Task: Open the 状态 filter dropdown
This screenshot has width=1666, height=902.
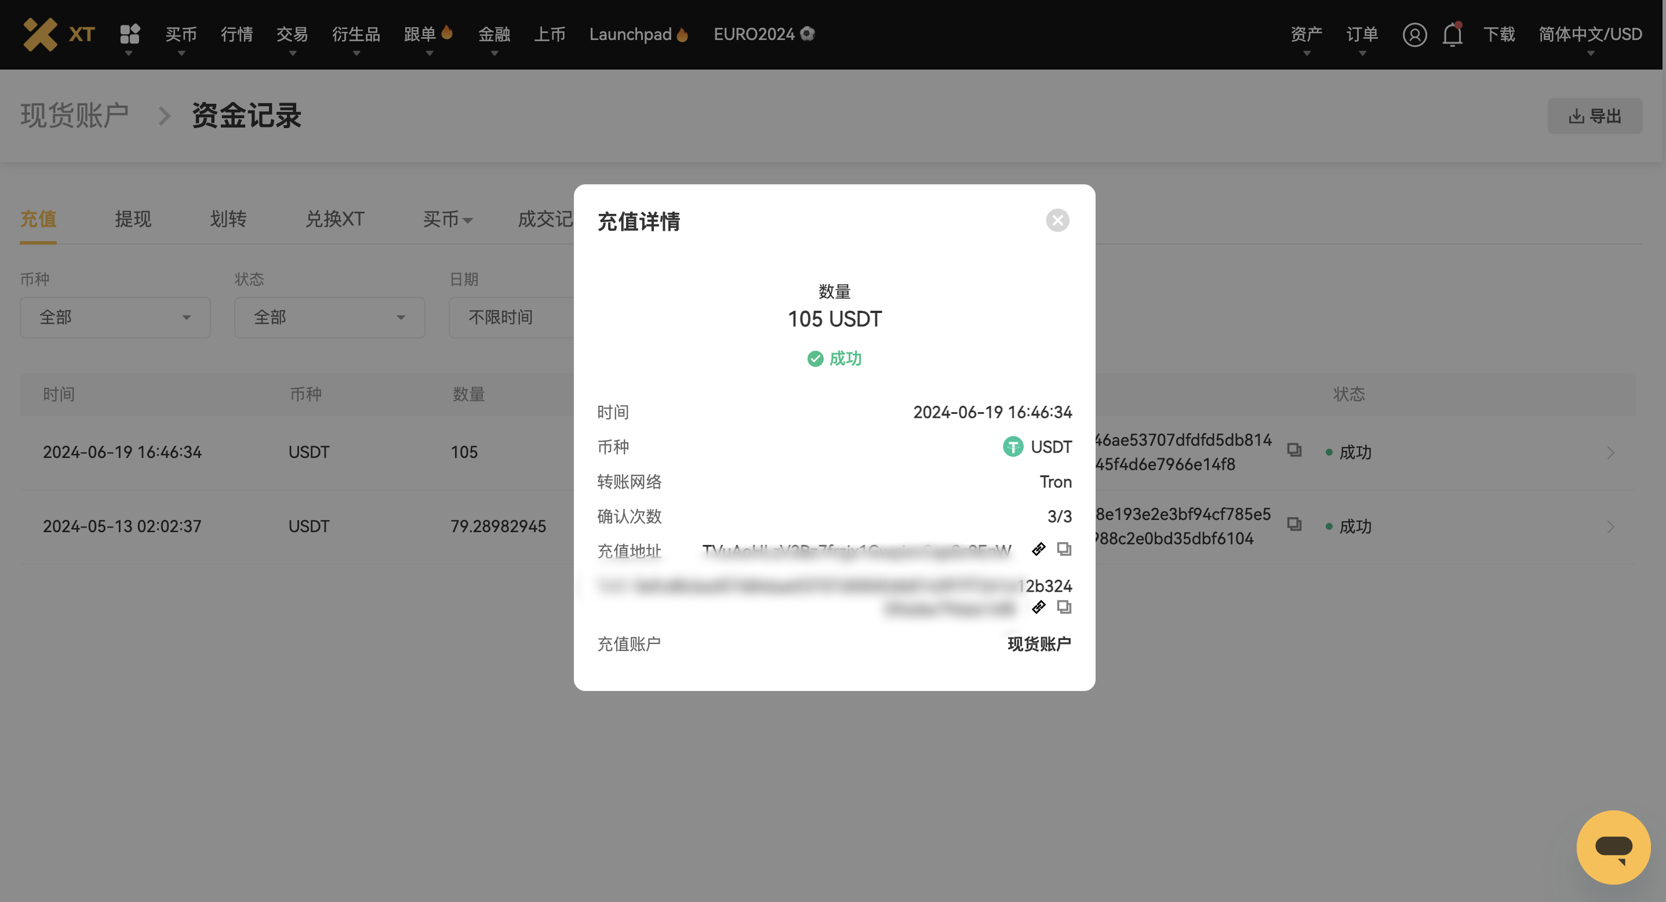Action: (330, 318)
